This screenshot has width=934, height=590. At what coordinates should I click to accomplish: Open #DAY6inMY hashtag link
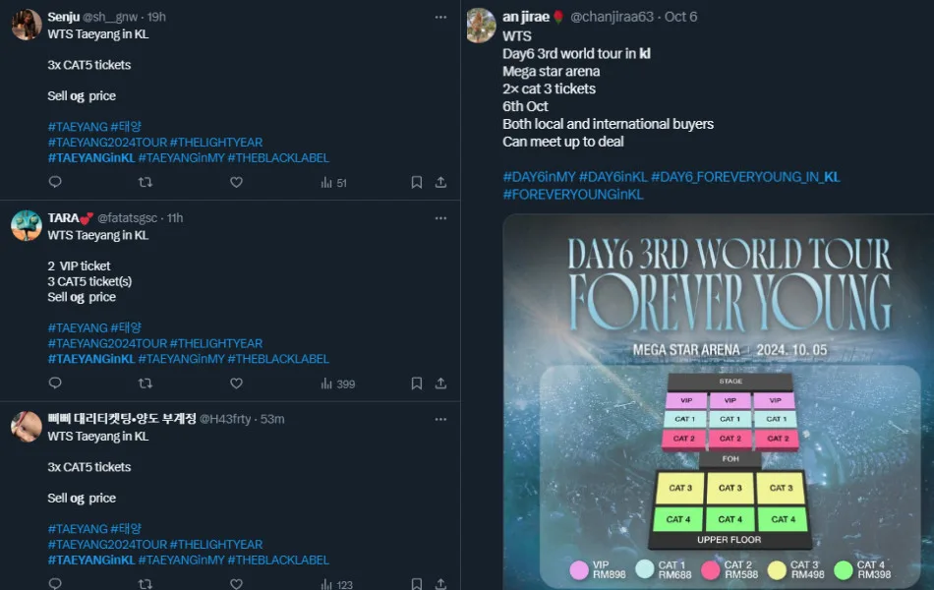pyautogui.click(x=539, y=177)
